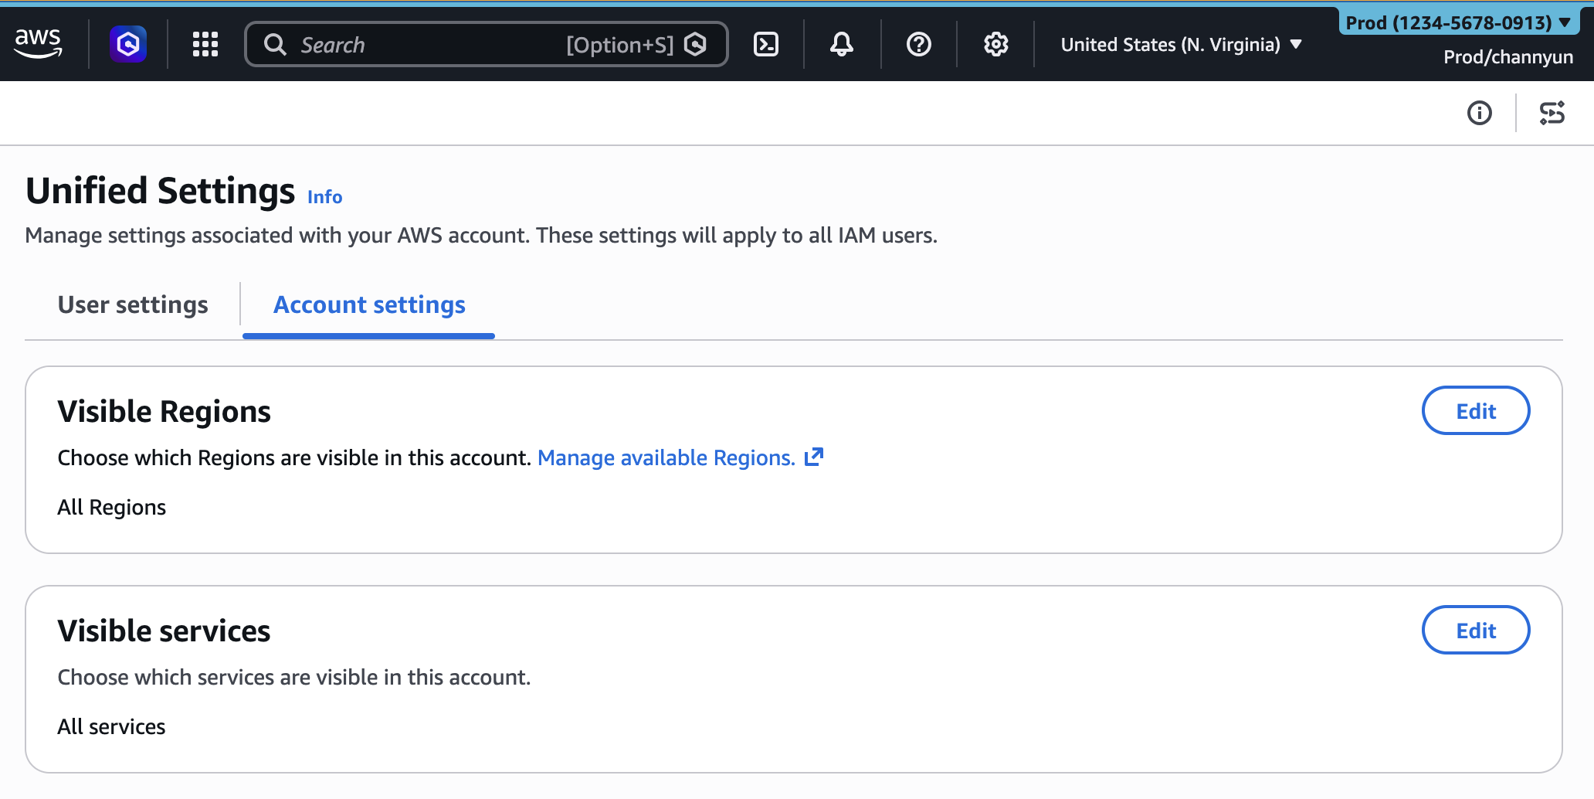Click the help question mark icon
The image size is (1594, 799).
(918, 44)
